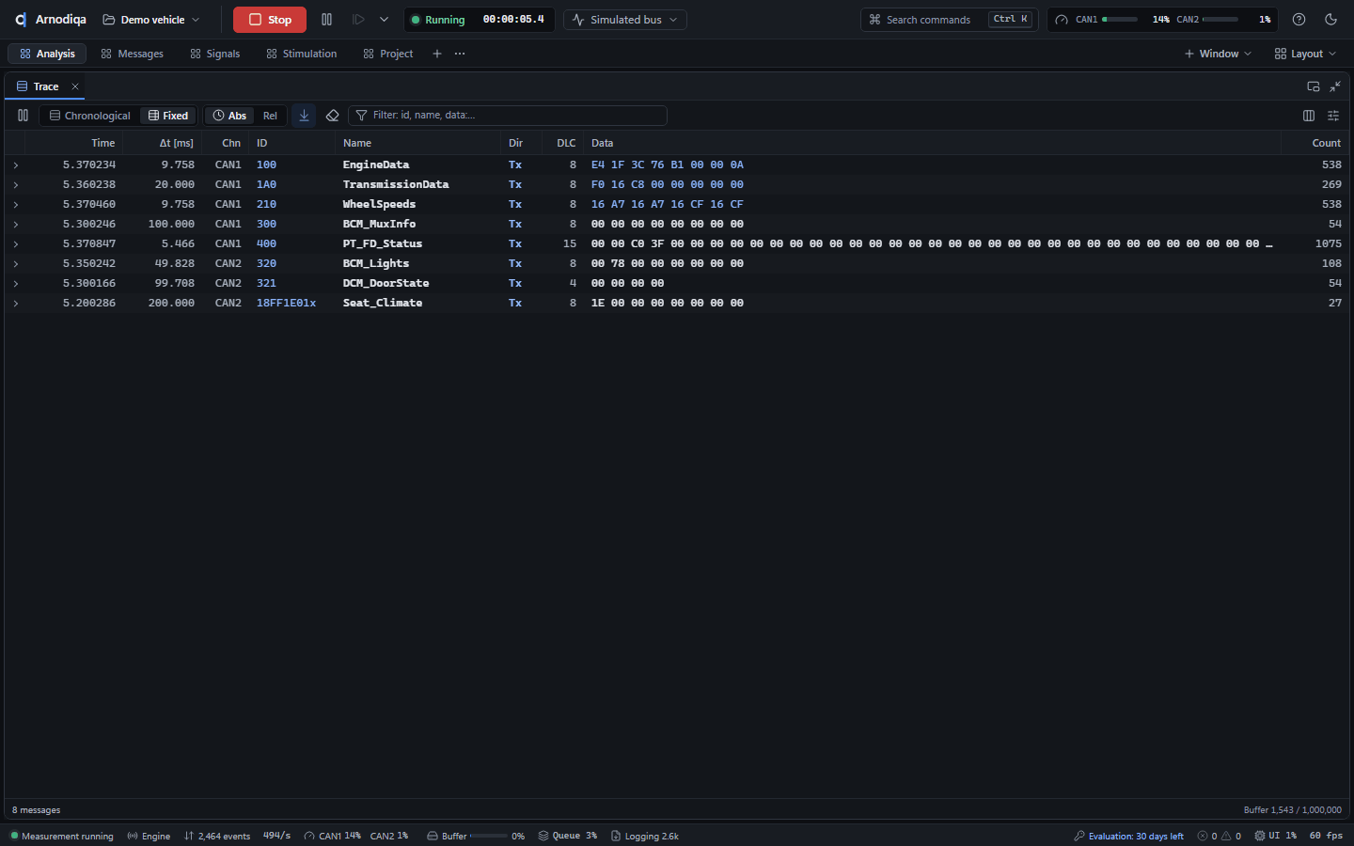The width and height of the screenshot is (1354, 846).
Task: Open the Search commands box
Action: pyautogui.click(x=949, y=20)
